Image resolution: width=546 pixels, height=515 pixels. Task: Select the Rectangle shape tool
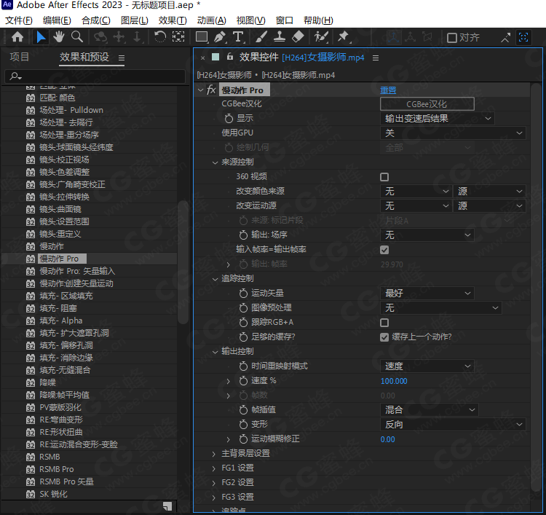[202, 37]
